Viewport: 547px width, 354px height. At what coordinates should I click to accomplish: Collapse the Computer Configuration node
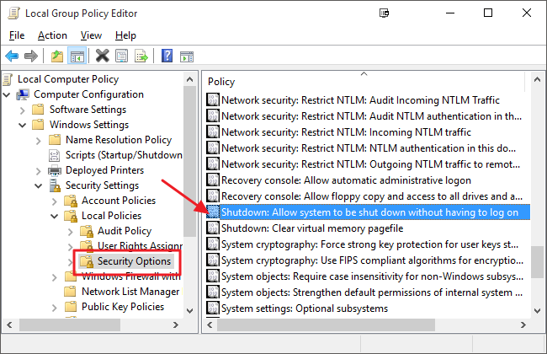tap(8, 94)
